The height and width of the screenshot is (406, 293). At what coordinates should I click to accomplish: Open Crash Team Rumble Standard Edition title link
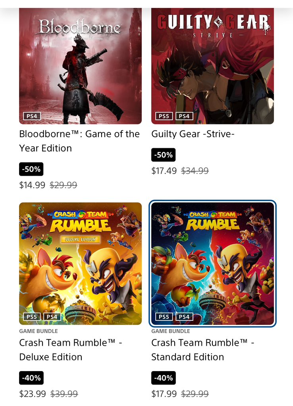coord(203,350)
